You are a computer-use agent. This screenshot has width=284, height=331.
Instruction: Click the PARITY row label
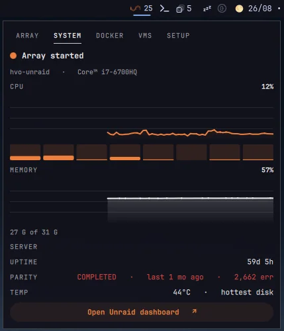24,277
